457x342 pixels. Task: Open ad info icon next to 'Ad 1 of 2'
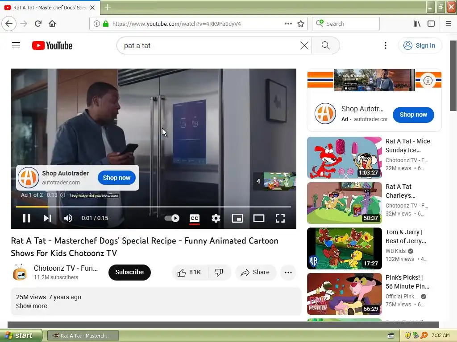click(x=62, y=195)
